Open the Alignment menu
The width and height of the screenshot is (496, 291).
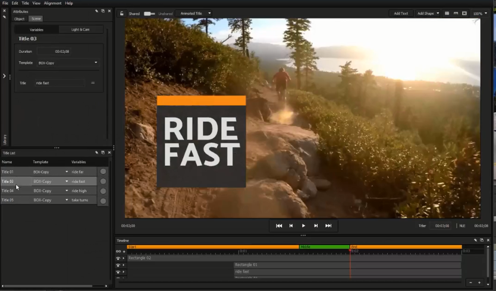pos(52,3)
